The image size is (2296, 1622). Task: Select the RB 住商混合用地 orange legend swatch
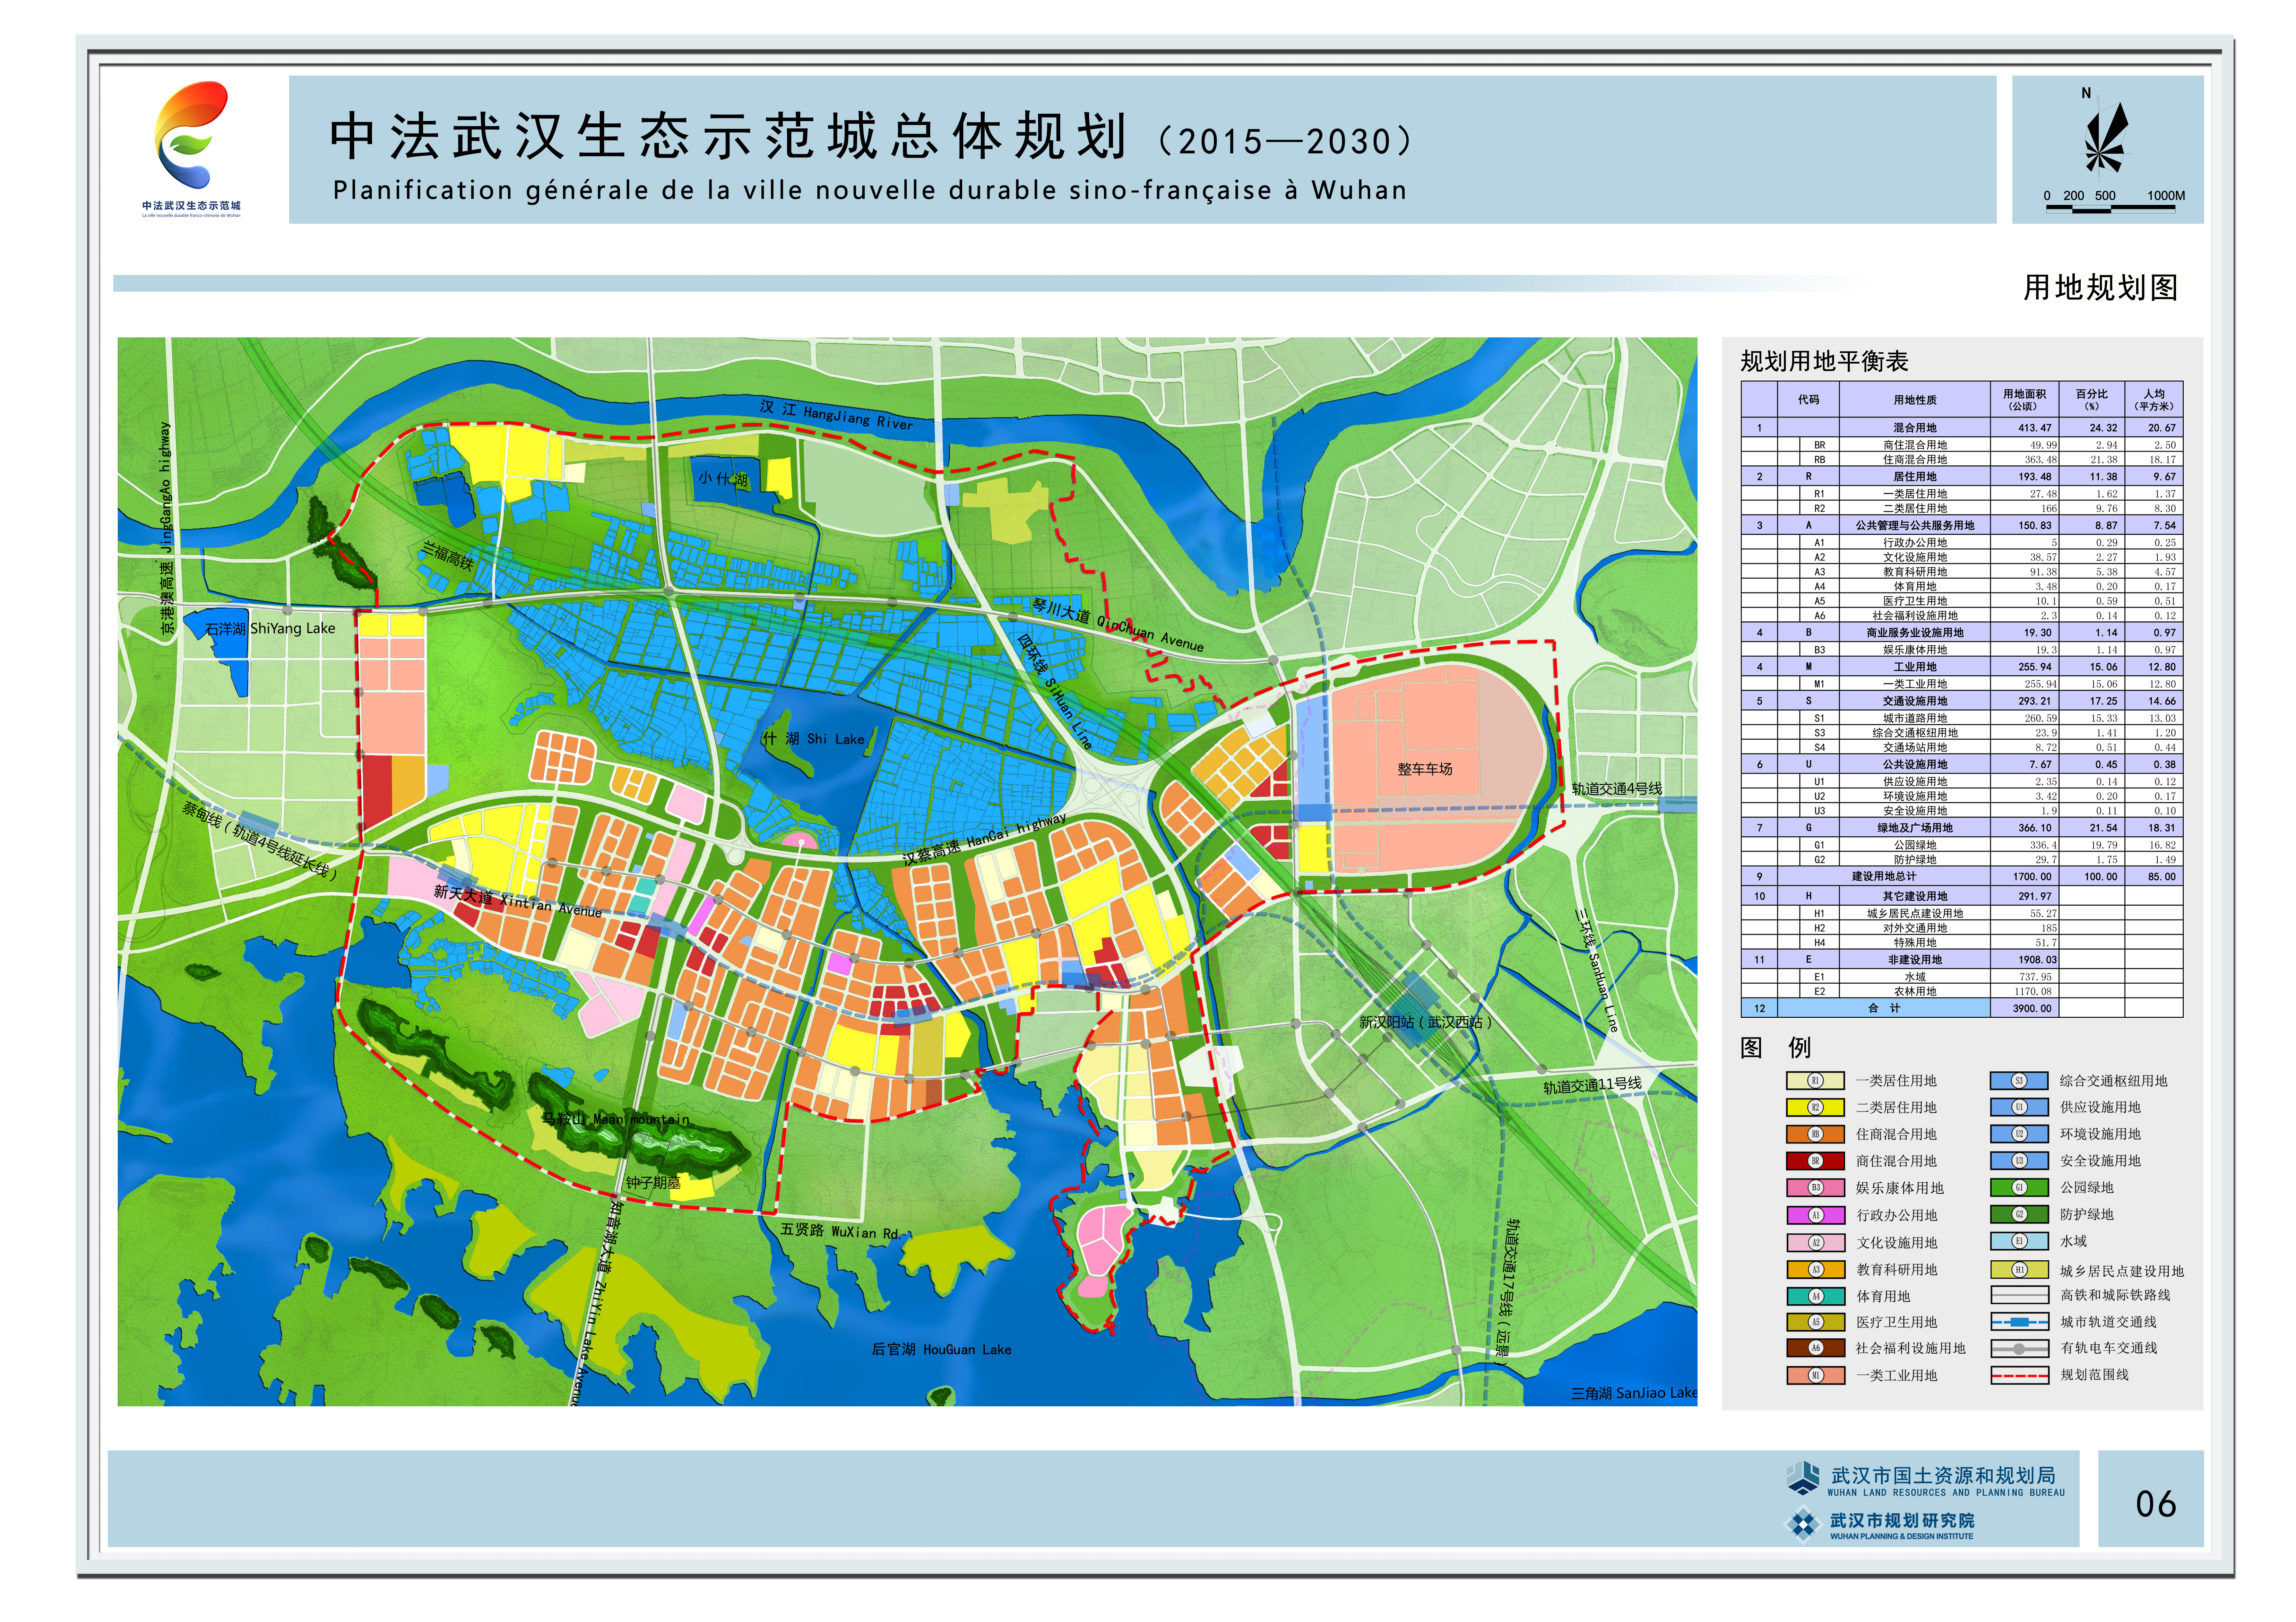1815,1135
